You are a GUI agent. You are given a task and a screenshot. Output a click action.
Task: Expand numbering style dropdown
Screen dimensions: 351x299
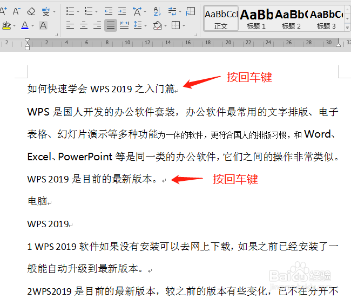click(96, 12)
